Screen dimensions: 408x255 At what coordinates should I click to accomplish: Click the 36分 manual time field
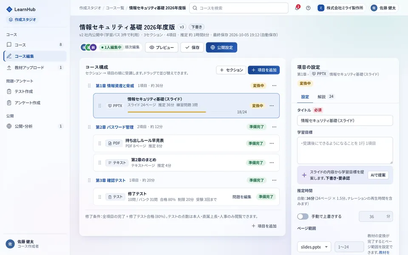[376, 216]
